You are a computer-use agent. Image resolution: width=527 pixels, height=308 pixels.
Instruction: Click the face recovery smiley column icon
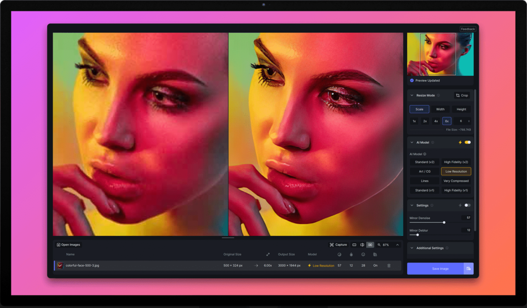(x=363, y=254)
